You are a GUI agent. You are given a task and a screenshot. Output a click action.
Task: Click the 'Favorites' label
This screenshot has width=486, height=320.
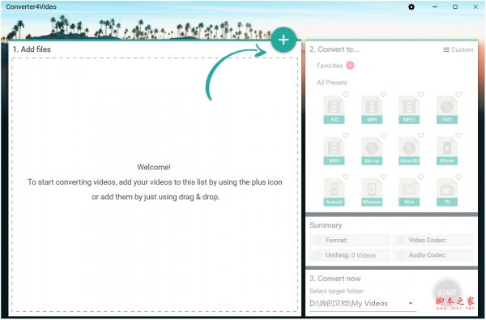point(330,66)
